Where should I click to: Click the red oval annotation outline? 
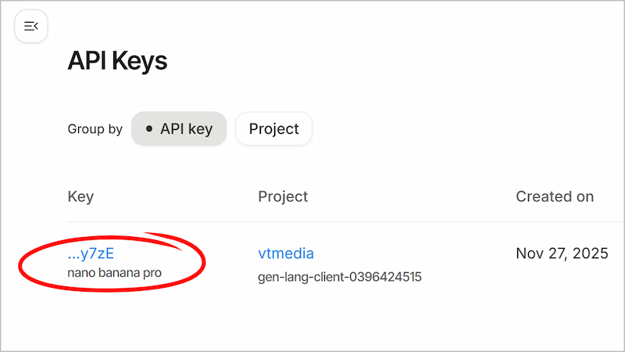click(205, 258)
